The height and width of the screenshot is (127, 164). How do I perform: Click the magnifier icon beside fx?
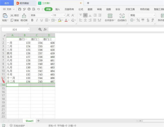pyautogui.click(x=40, y=29)
